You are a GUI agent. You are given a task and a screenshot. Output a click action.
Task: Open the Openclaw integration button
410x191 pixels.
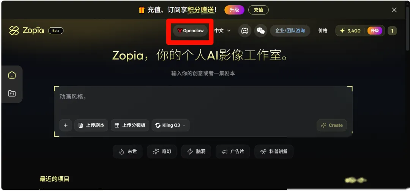point(190,31)
